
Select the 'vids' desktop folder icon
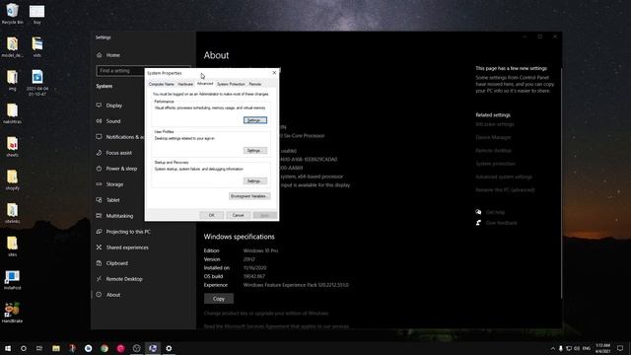coord(37,47)
